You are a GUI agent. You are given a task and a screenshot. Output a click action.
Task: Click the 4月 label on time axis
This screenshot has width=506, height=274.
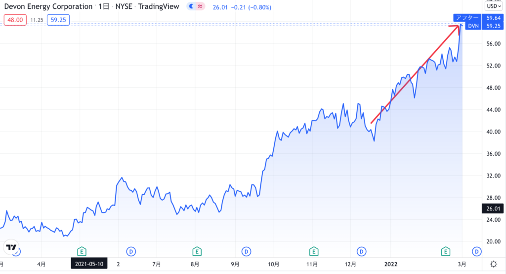coord(42,264)
